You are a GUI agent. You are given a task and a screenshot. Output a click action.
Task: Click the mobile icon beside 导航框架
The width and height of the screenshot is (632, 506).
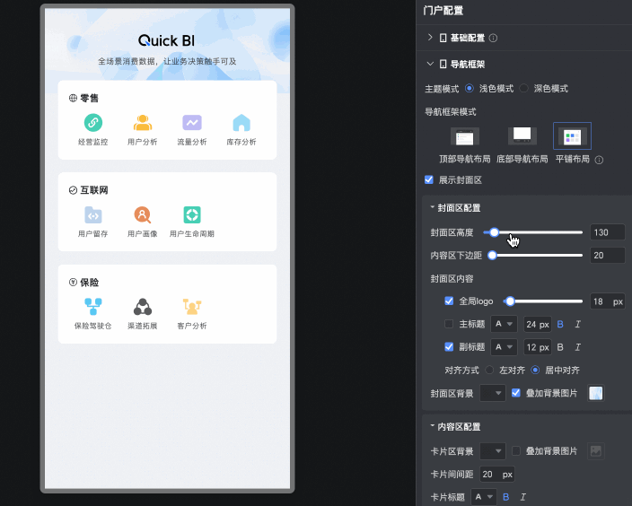pyautogui.click(x=443, y=64)
